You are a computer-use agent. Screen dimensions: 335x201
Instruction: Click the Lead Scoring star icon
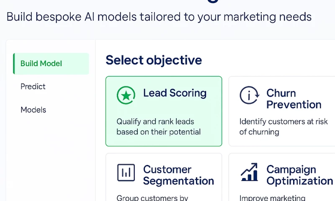pyautogui.click(x=126, y=95)
